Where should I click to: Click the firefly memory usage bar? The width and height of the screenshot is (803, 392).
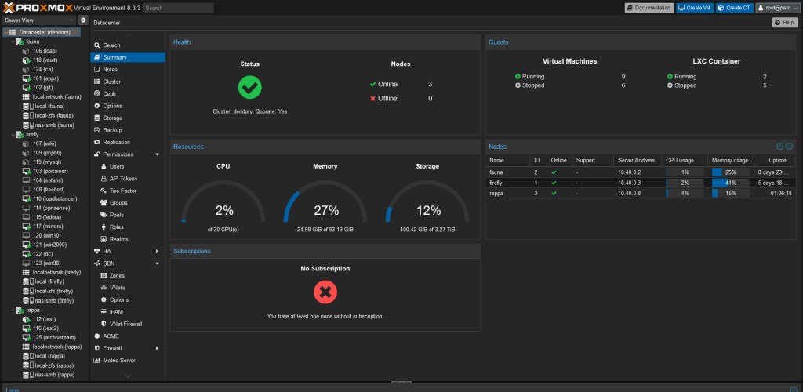tap(731, 183)
